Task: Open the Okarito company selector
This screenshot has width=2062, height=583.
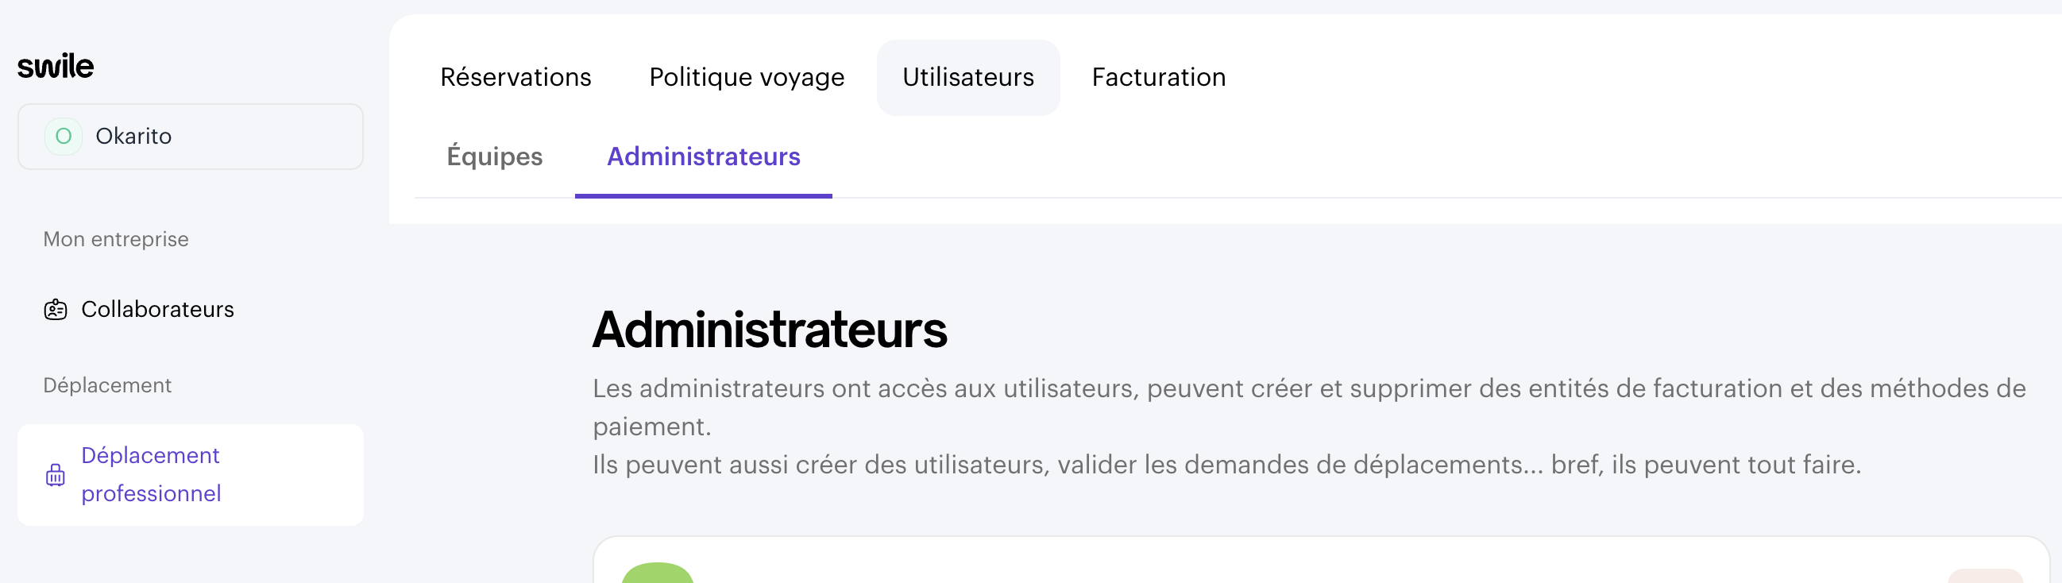Action: pyautogui.click(x=191, y=136)
